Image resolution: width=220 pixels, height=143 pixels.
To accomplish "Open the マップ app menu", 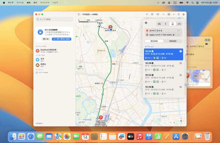I will 11,2.
